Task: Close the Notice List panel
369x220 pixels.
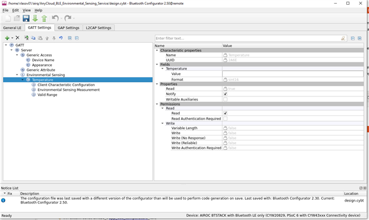Action: (x=364, y=188)
